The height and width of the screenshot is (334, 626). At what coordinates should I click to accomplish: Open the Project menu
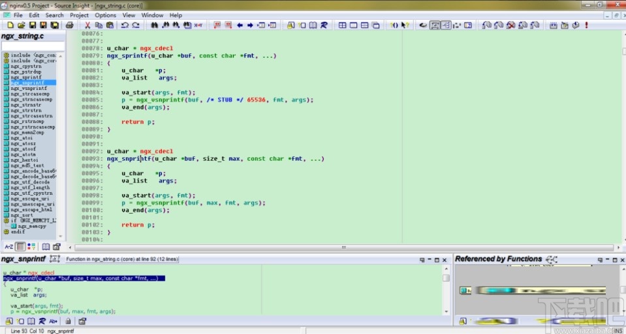79,15
